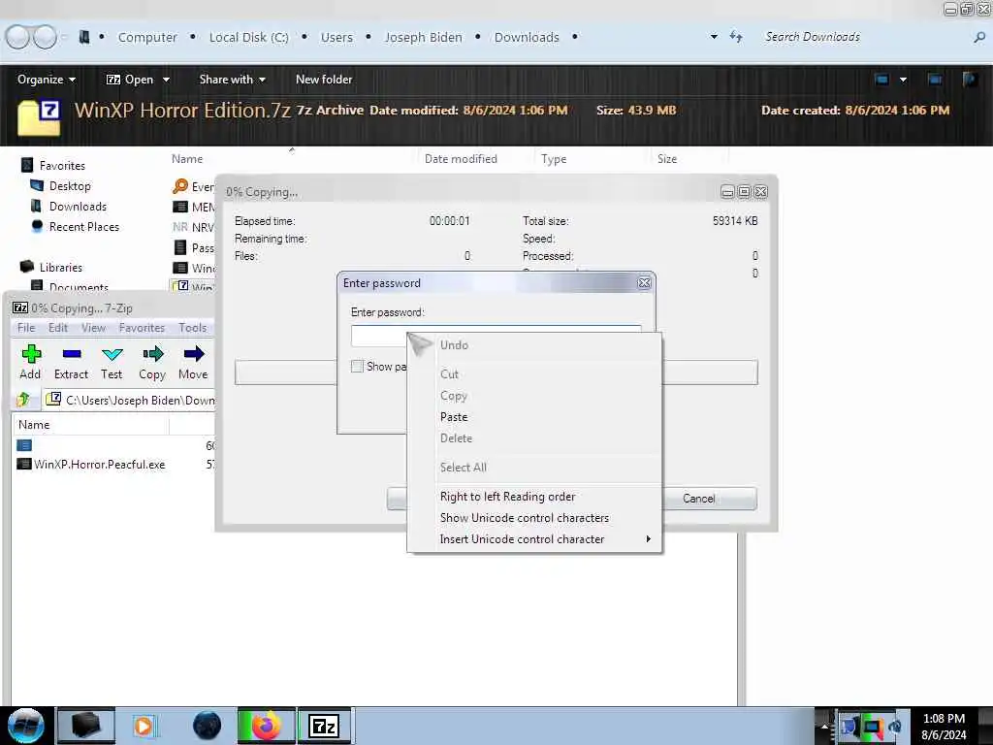Click the Explorer refresh arrows icon

[x=736, y=37]
